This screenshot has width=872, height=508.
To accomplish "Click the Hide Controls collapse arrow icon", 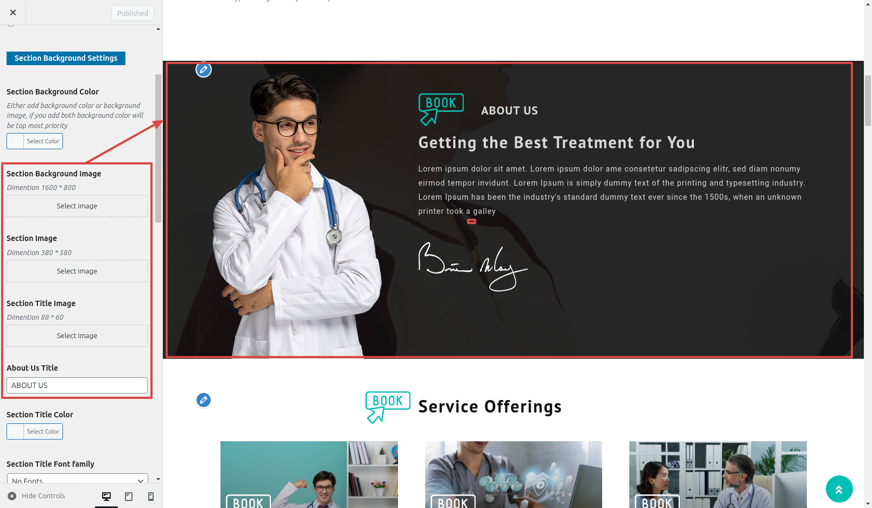I will coord(12,496).
